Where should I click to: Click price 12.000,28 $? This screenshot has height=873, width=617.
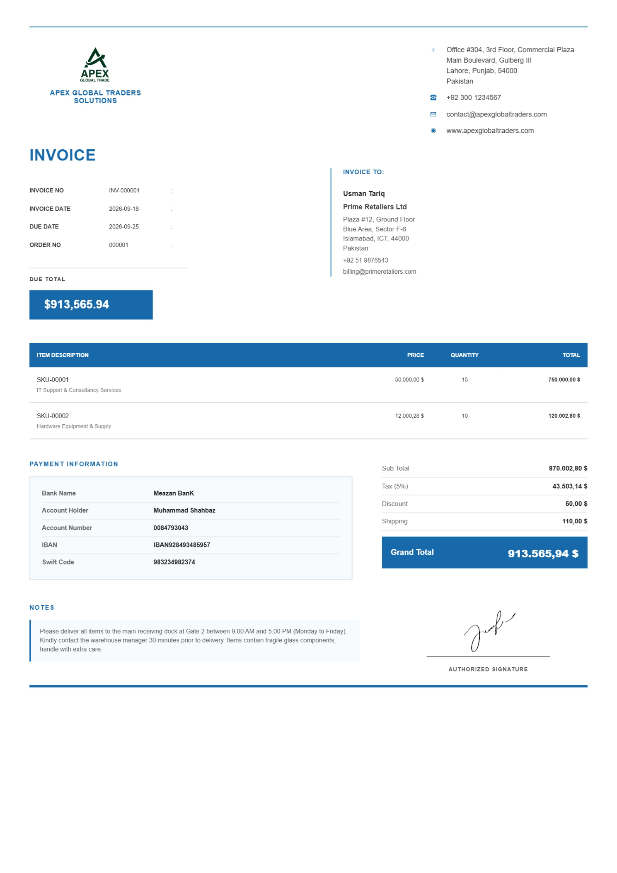[x=409, y=416]
